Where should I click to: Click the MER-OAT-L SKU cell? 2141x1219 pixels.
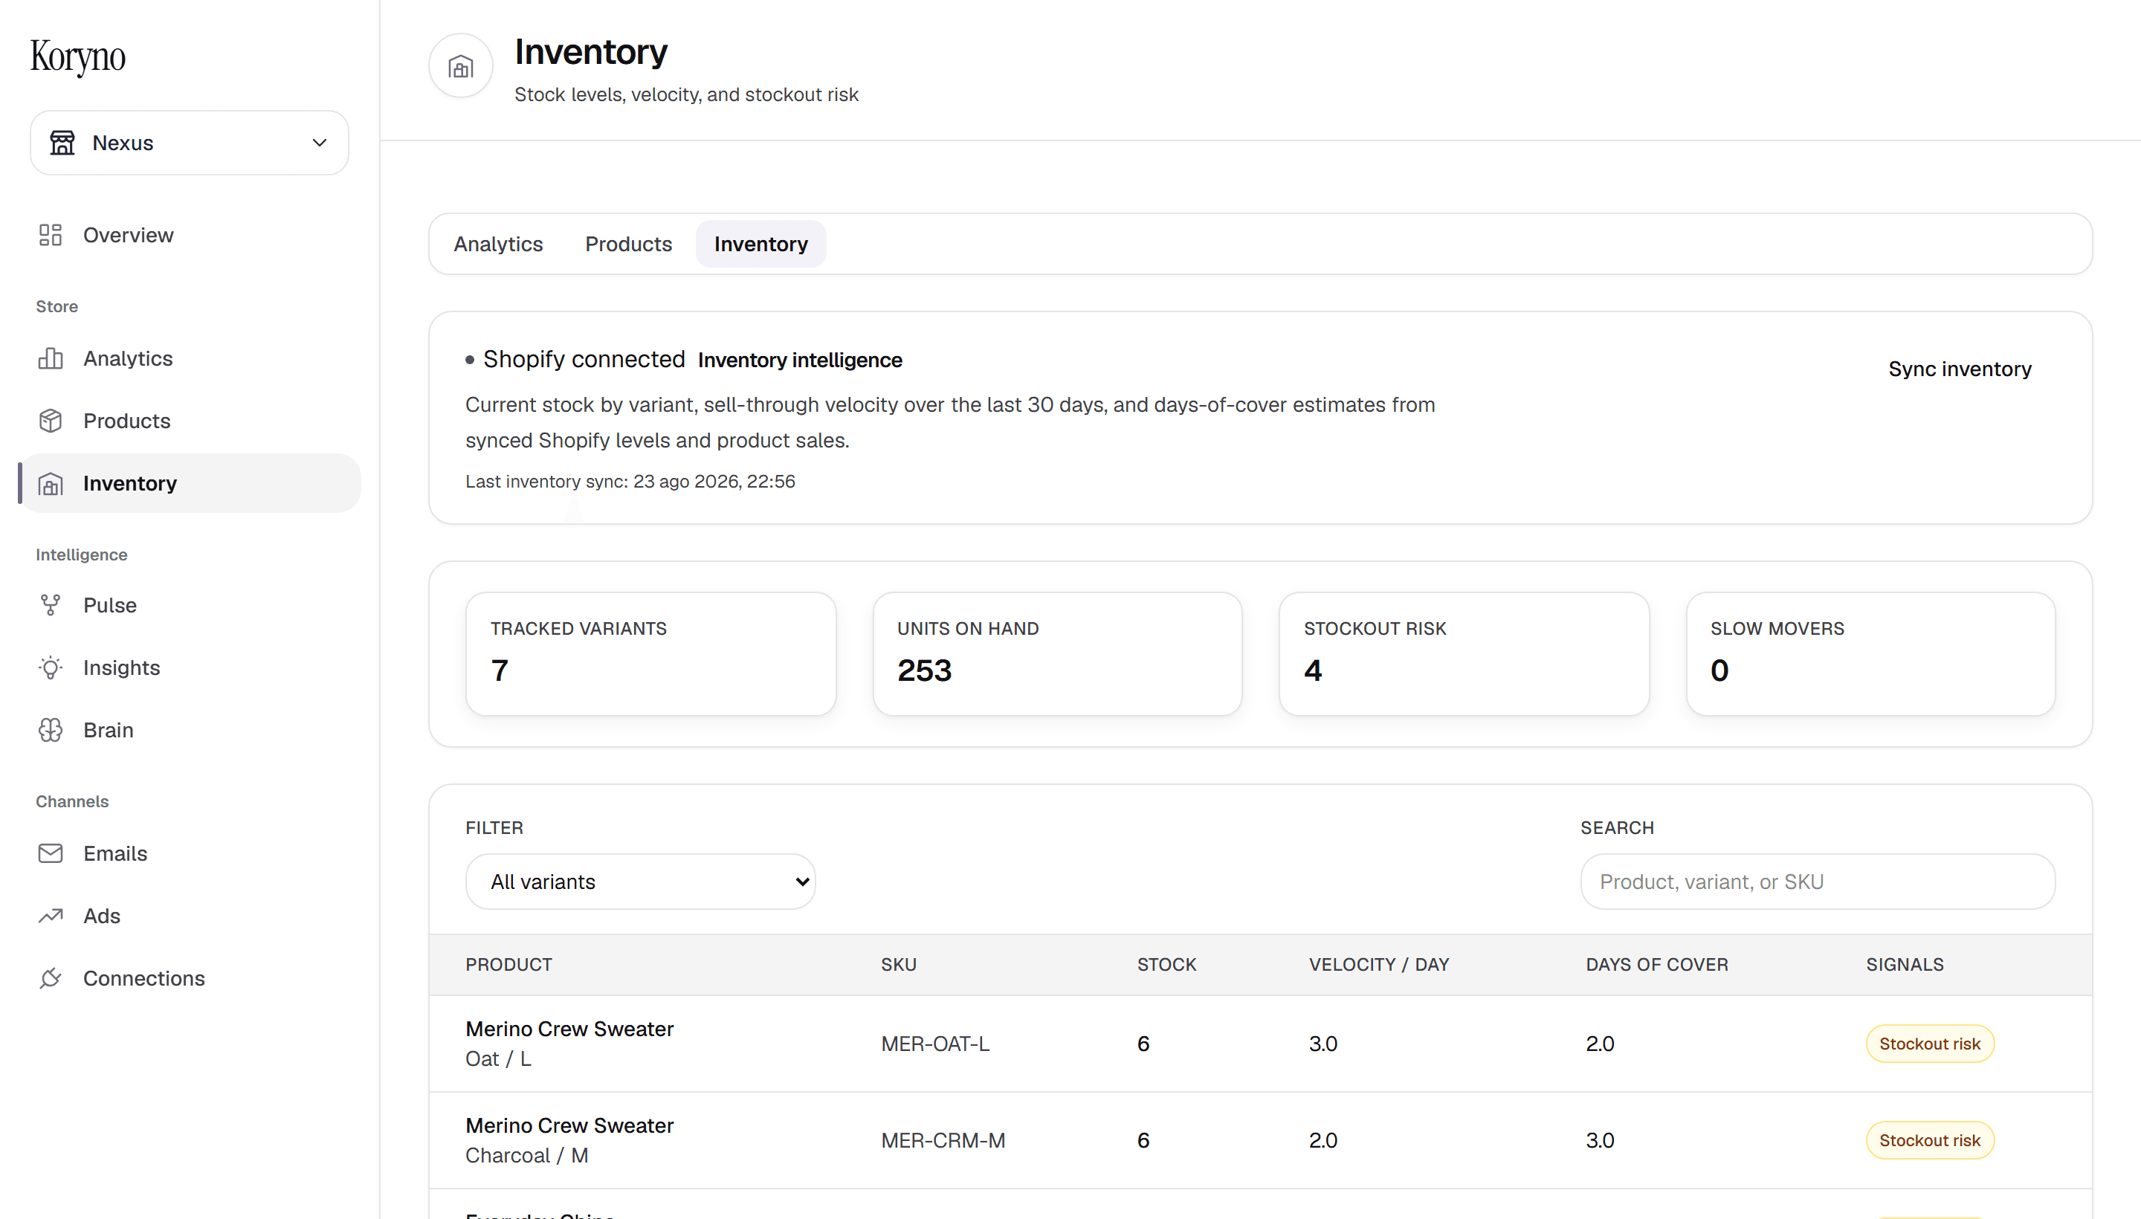(934, 1044)
